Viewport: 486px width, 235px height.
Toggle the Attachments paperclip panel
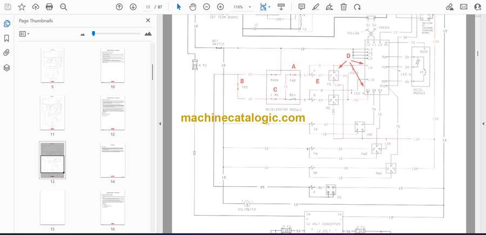(7, 53)
